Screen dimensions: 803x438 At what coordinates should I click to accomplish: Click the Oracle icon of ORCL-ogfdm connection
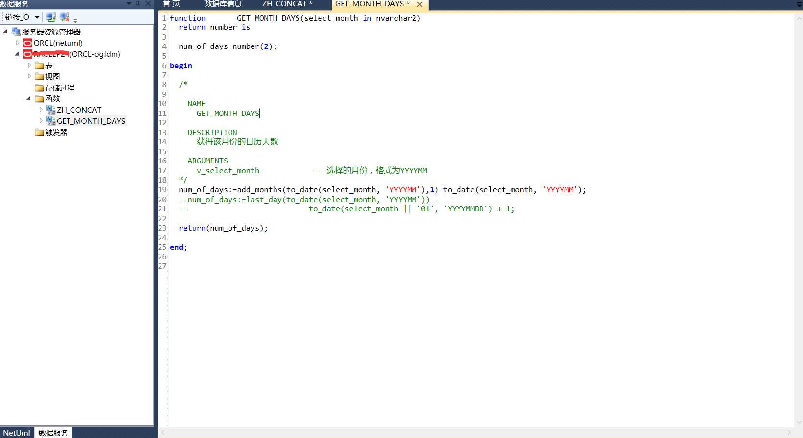[27, 54]
